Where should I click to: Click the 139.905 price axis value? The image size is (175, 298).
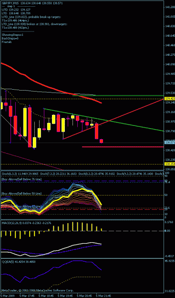tap(170, 74)
